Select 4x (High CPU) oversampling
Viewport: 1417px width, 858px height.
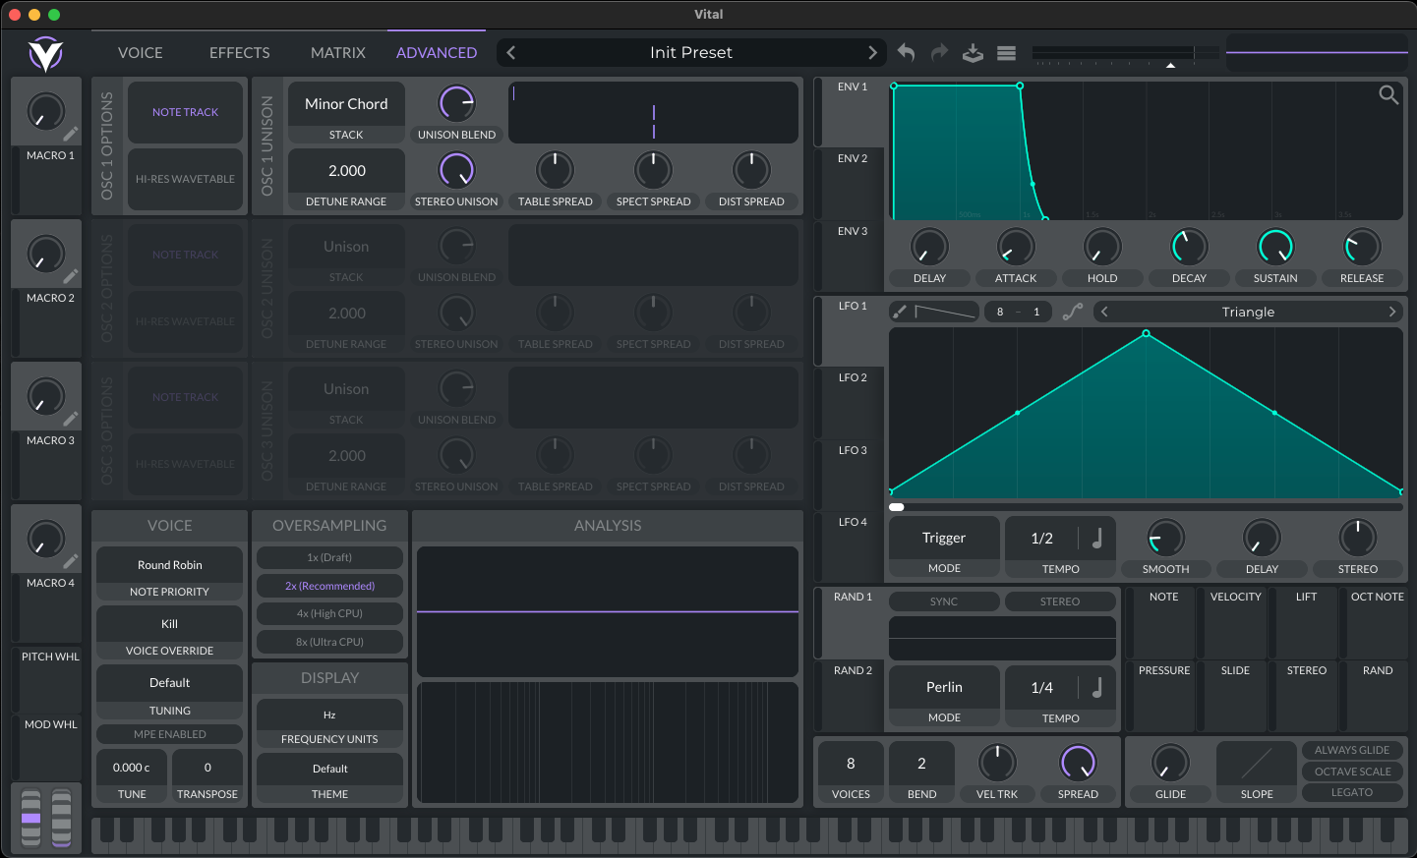tap(329, 613)
